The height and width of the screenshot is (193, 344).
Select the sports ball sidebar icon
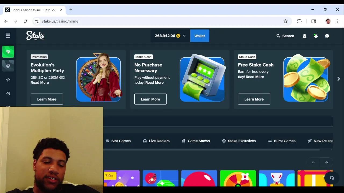pos(8,66)
